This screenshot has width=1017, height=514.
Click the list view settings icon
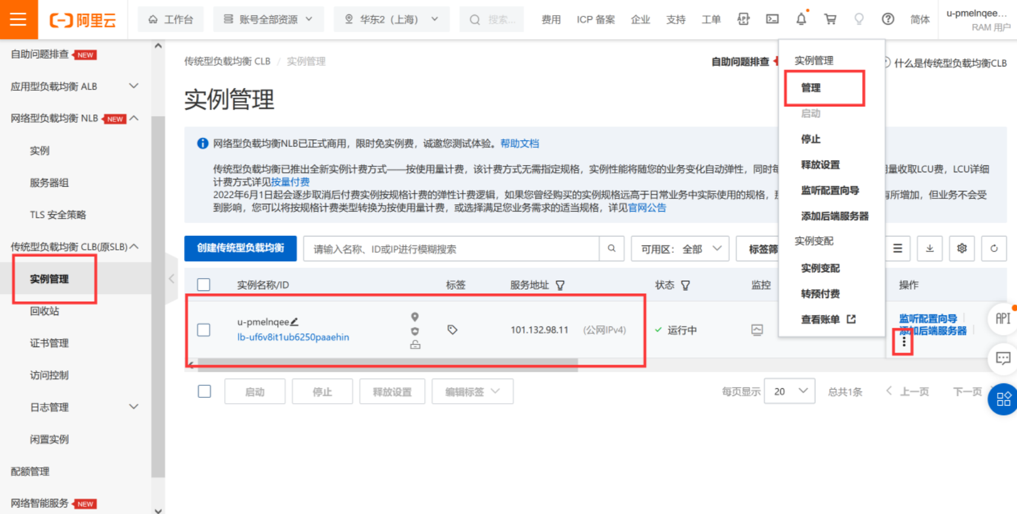(897, 249)
